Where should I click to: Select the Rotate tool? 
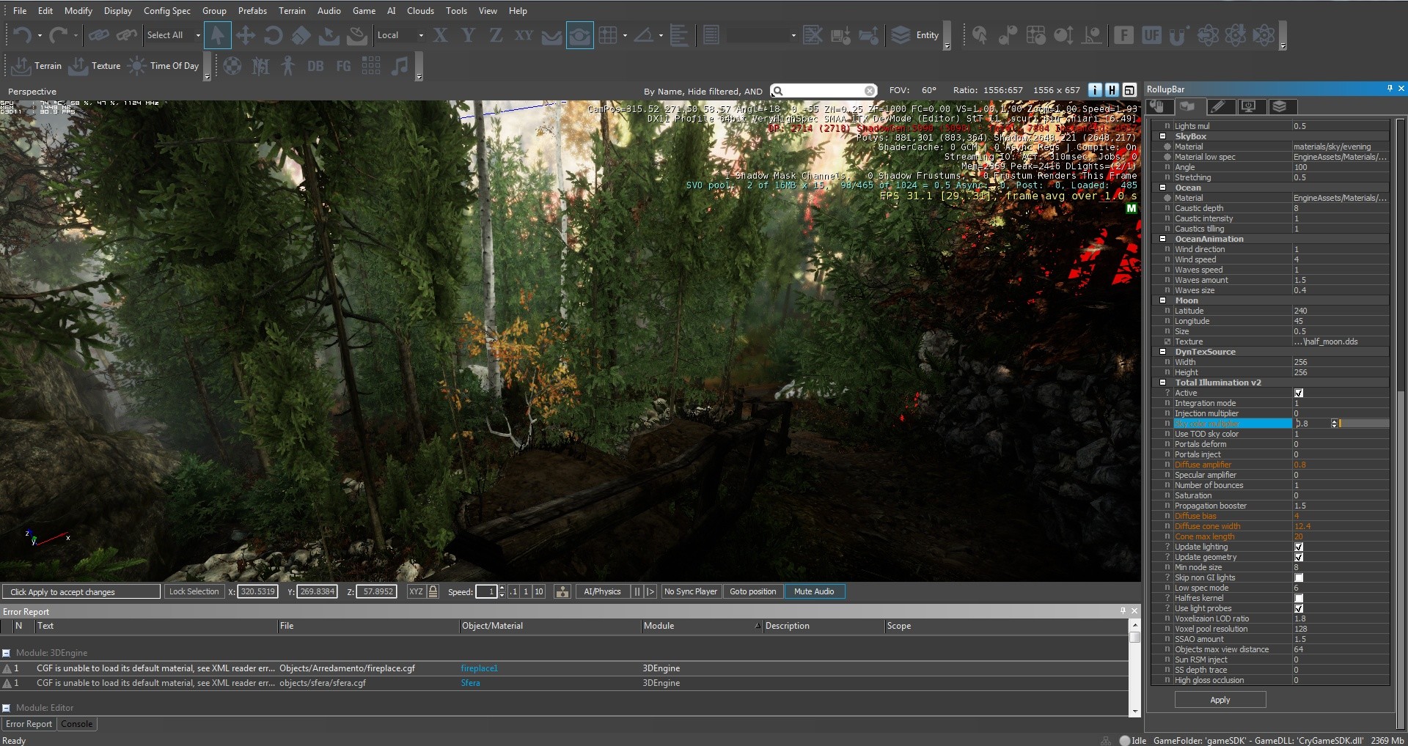tap(272, 34)
